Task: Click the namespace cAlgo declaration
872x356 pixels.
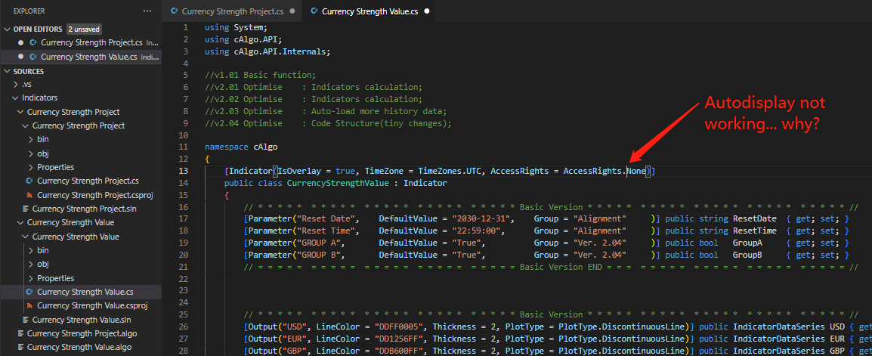Action: (241, 147)
